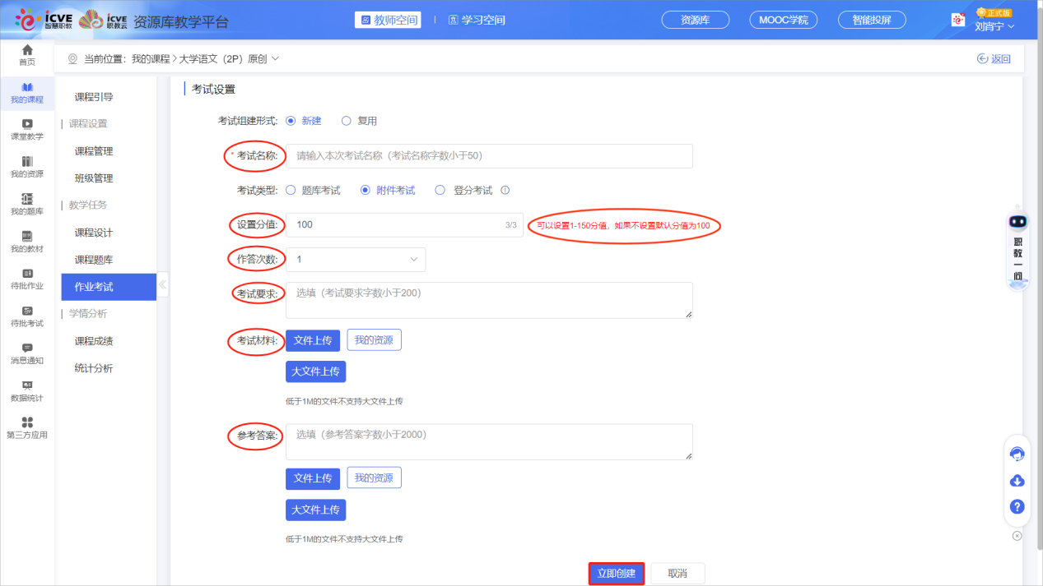Click the 考试名称 input field
Screen dimensions: 1043x586
point(489,156)
